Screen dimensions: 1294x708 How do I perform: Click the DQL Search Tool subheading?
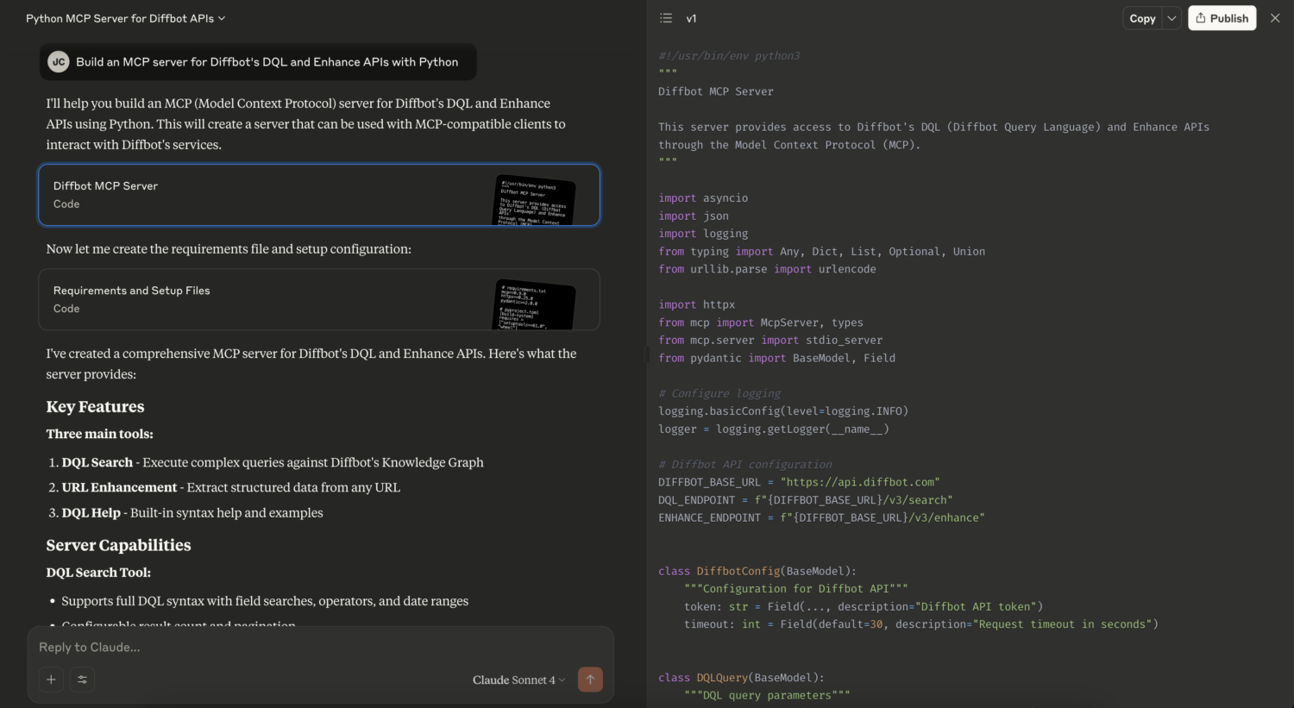[x=98, y=573]
